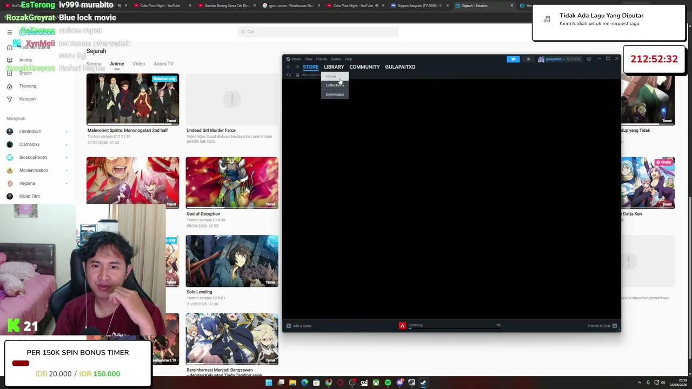Select Home in the Library dropdown
Screen dimensions: 692x389
point(335,76)
